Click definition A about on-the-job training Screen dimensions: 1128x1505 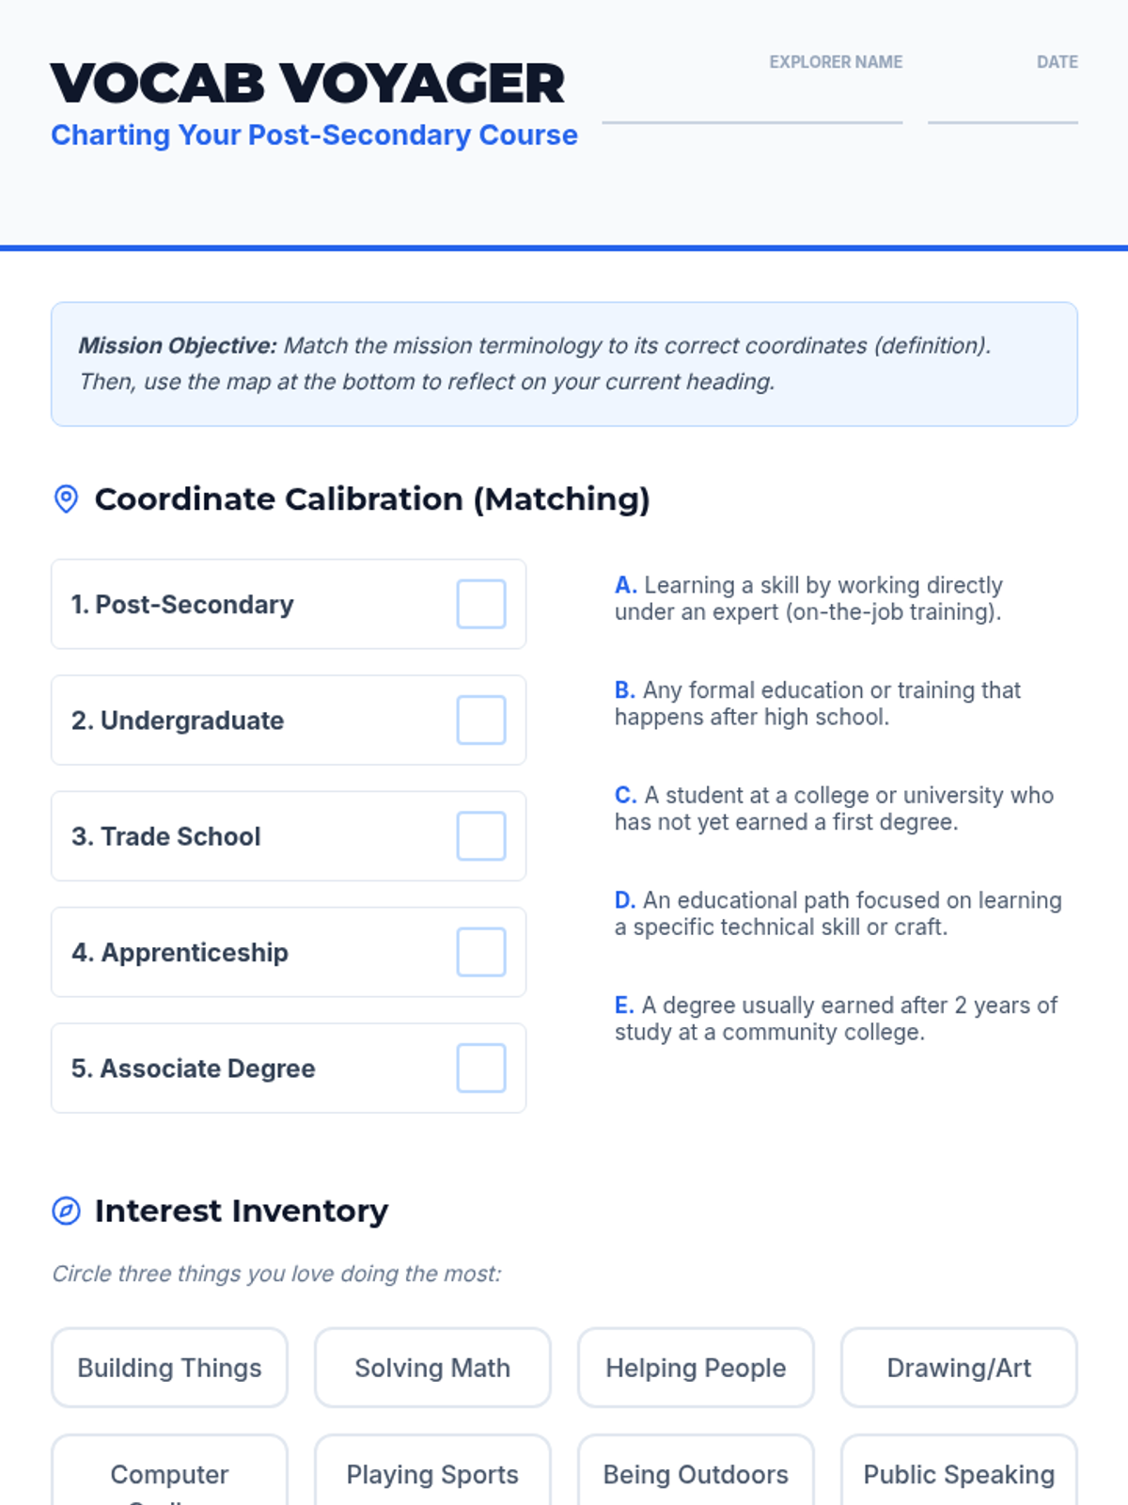click(x=809, y=598)
